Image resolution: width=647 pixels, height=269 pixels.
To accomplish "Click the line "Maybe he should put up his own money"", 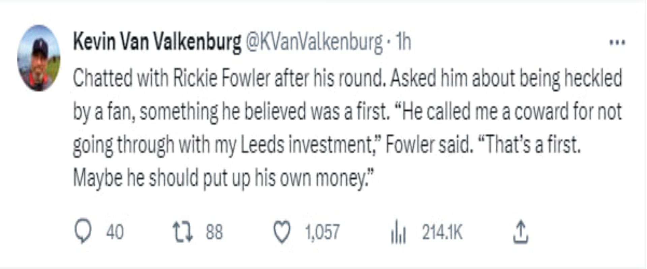I will pos(222,178).
